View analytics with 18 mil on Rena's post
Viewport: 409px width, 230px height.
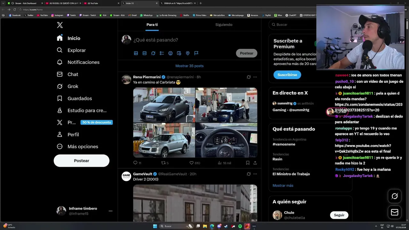pyautogui.click(x=224, y=163)
